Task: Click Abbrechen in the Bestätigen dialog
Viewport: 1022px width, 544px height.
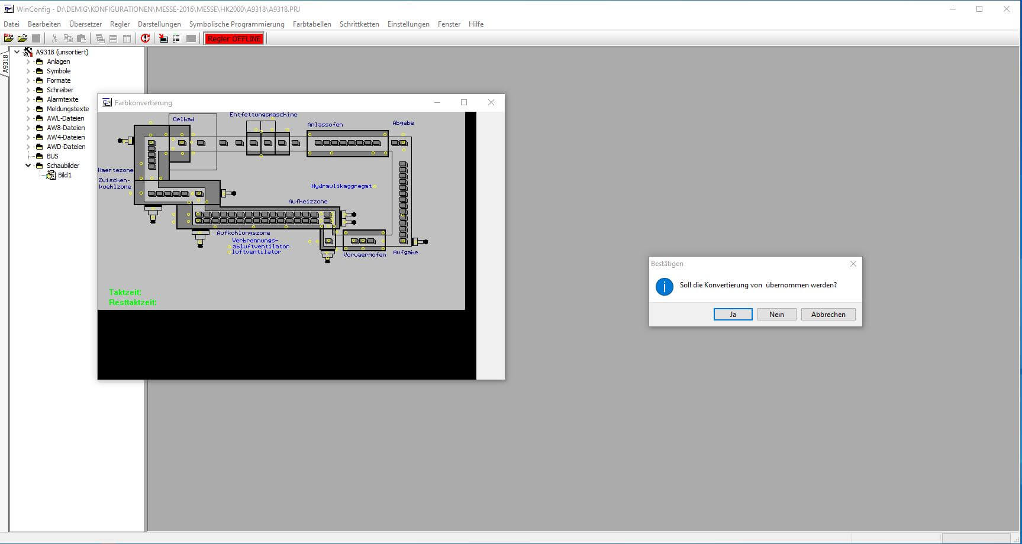Action: [x=828, y=315]
